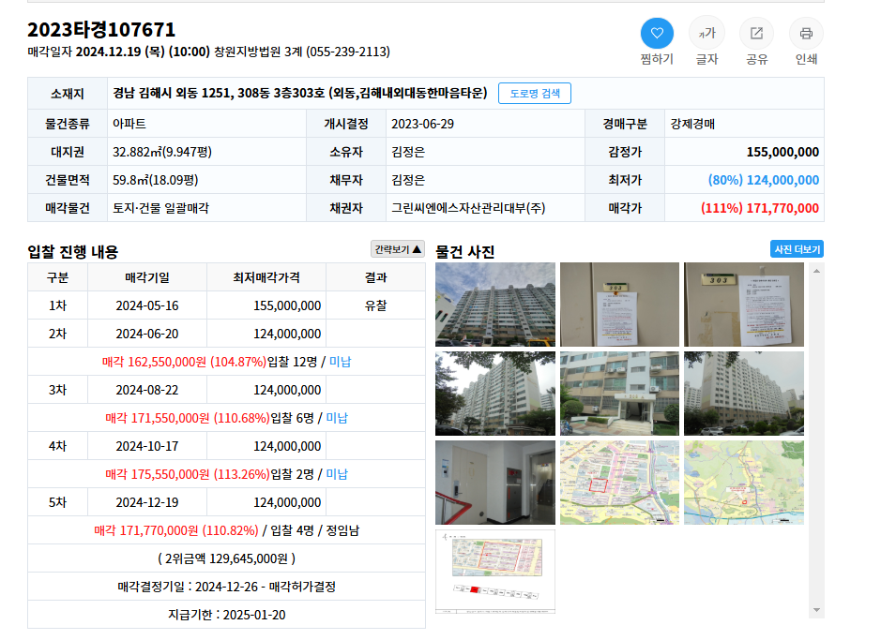881x640 pixels.
Task: Open the hallway elevator interior photo
Action: click(x=495, y=483)
